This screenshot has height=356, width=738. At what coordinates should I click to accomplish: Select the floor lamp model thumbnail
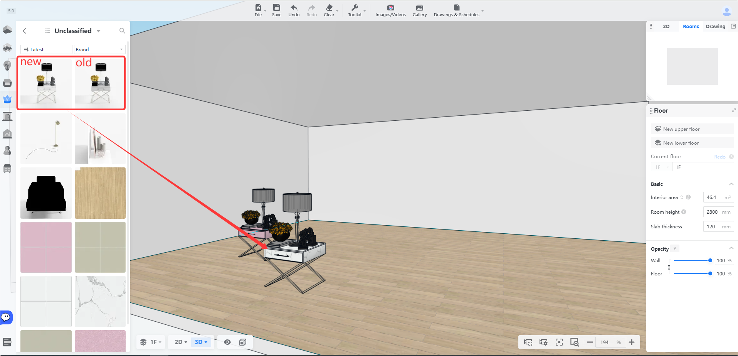point(46,139)
